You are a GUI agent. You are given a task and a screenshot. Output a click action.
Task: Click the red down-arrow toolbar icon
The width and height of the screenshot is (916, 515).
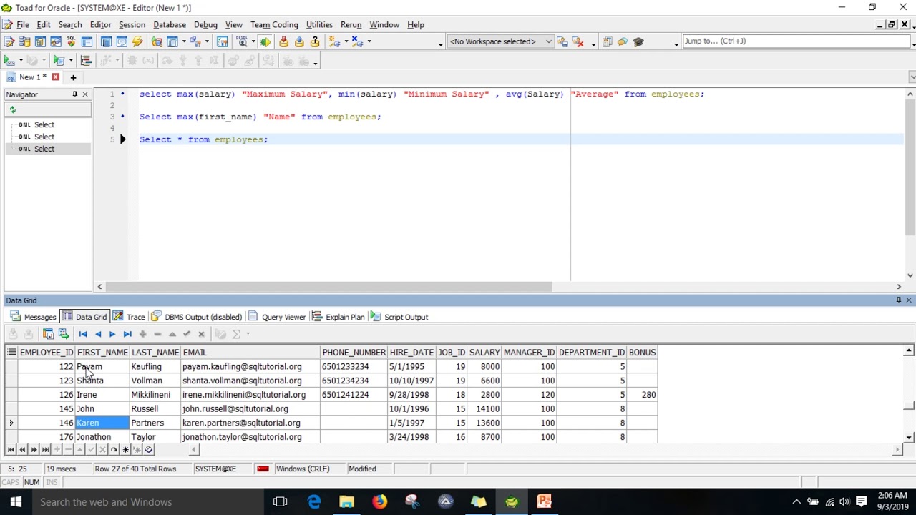(283, 41)
